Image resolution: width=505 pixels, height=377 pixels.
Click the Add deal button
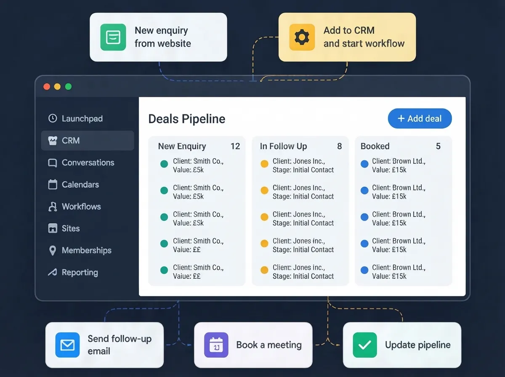coord(420,119)
